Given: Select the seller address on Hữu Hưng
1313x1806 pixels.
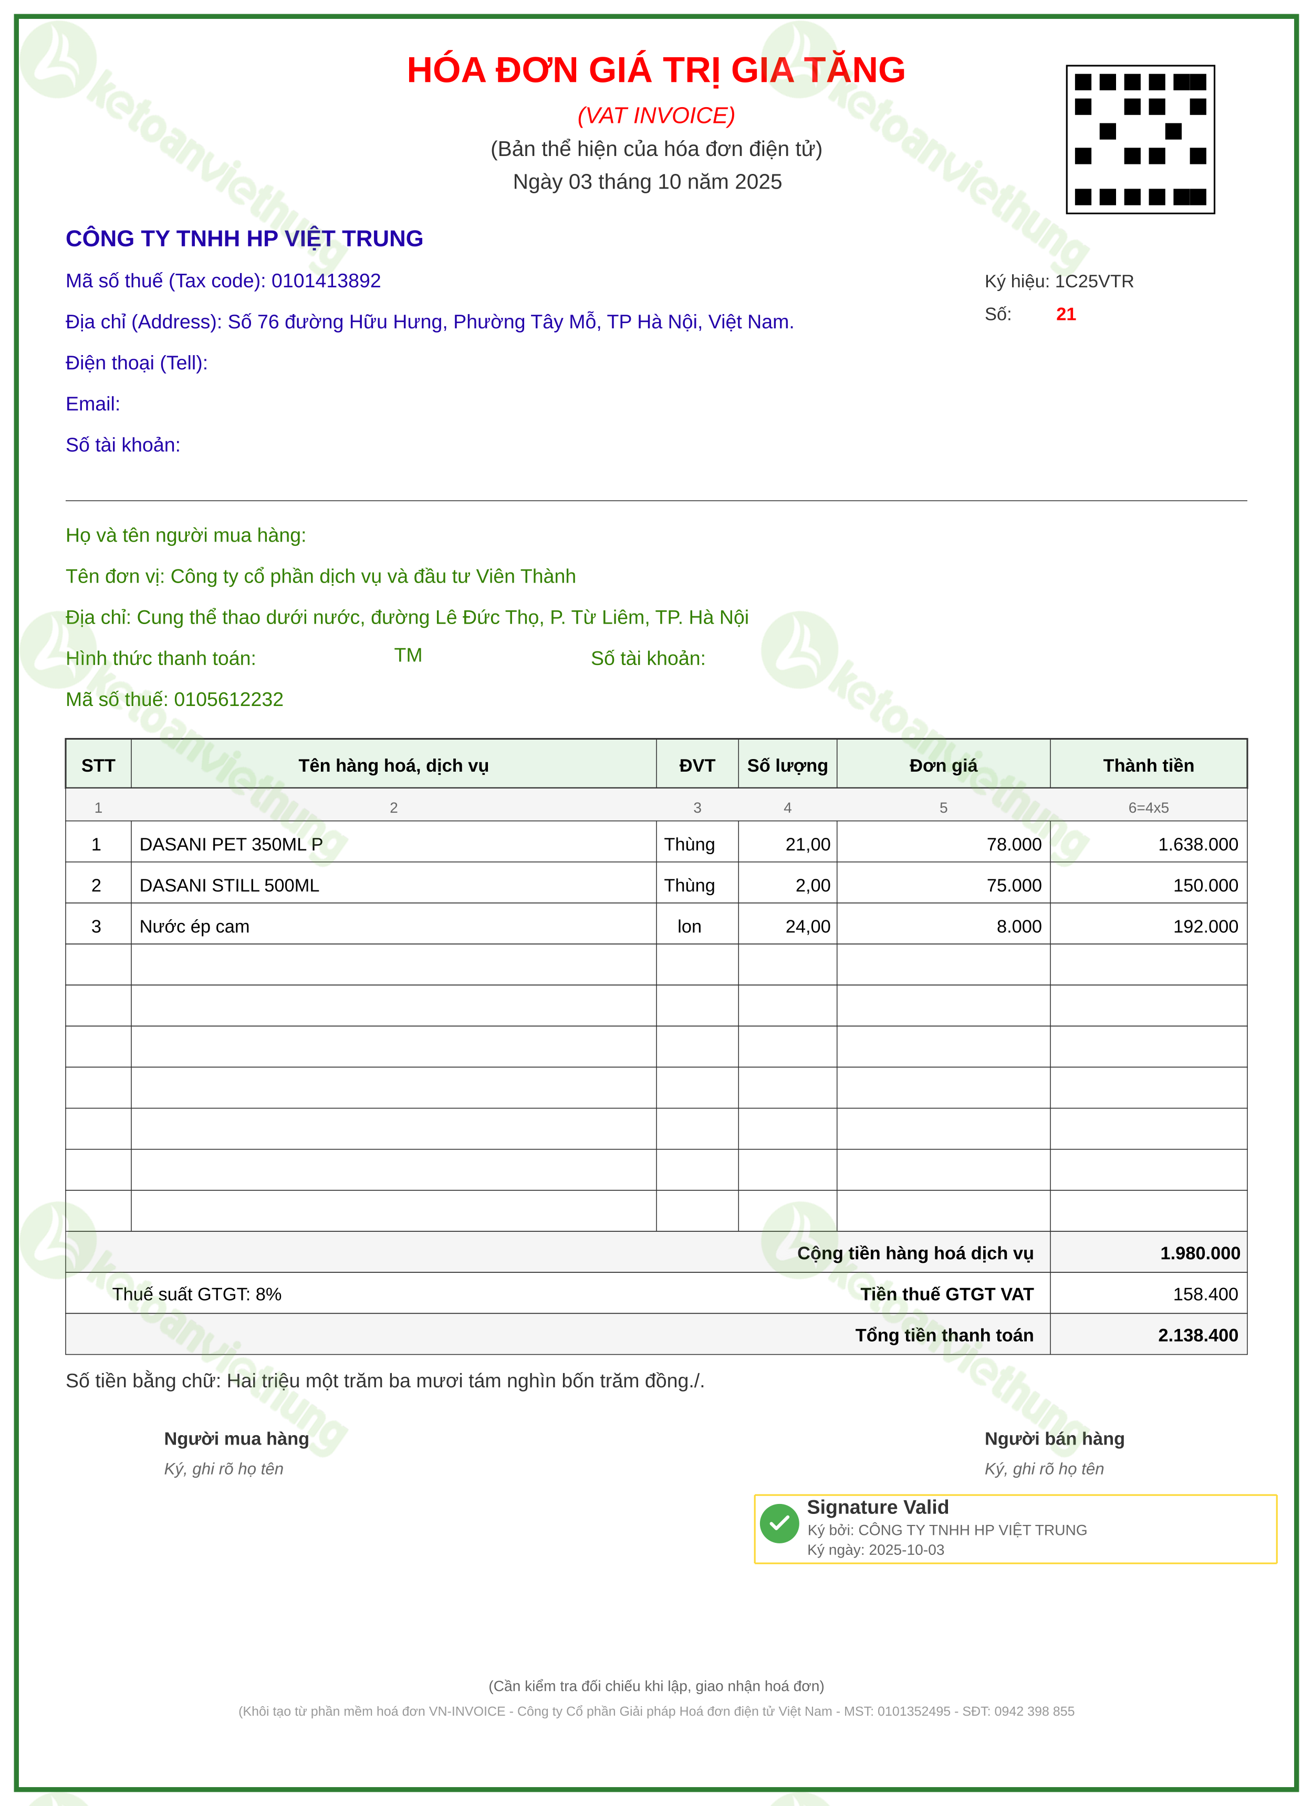Looking at the screenshot, I should click(430, 321).
